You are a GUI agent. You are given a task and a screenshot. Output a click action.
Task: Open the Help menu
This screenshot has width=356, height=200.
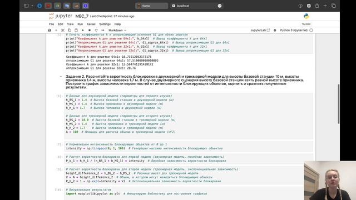[117, 24]
